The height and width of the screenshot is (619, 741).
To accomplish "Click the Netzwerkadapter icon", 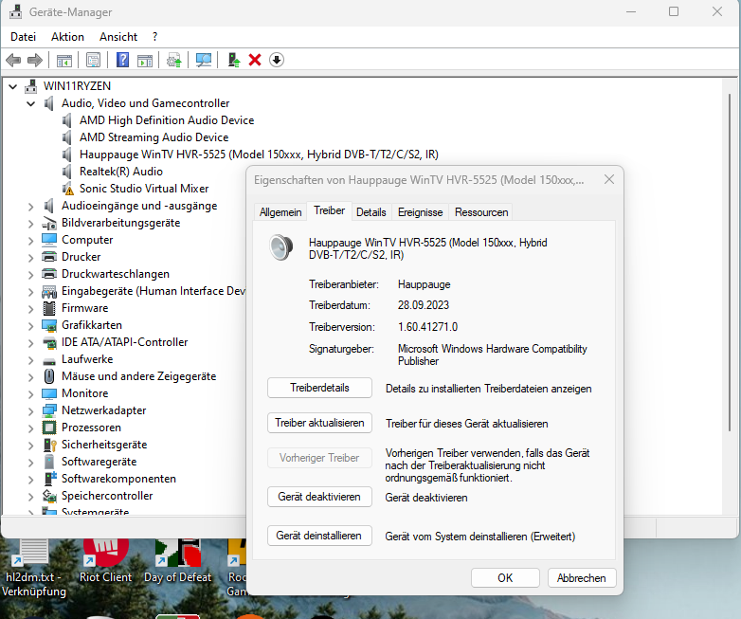I will pyautogui.click(x=49, y=410).
